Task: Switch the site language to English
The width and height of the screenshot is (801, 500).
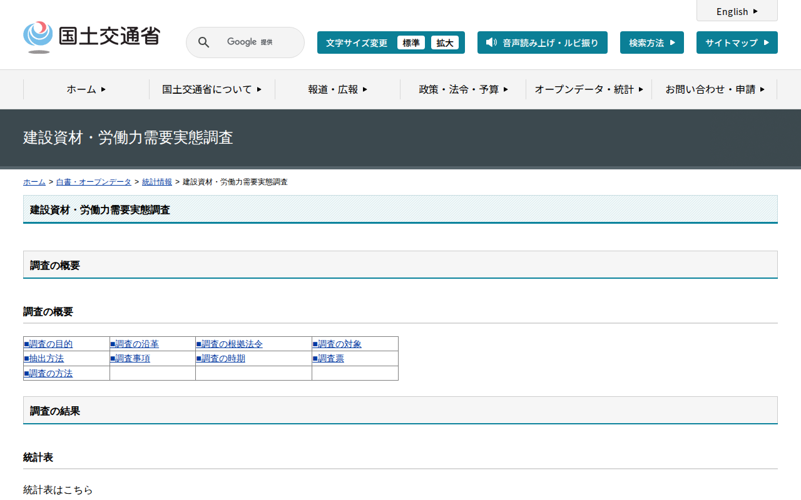Action: [x=737, y=11]
